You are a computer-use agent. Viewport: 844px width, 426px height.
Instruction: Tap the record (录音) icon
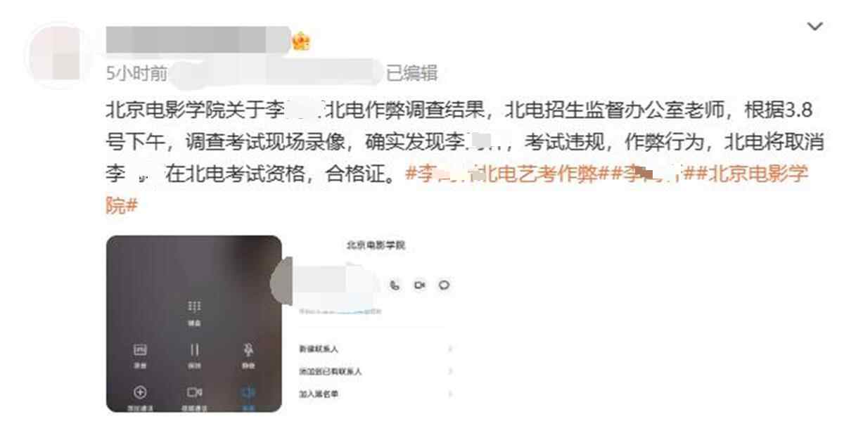click(x=140, y=349)
